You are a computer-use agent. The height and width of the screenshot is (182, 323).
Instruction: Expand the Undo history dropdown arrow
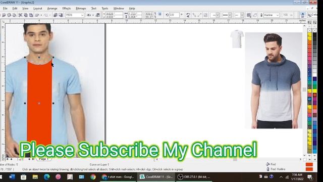pyautogui.click(x=41, y=15)
